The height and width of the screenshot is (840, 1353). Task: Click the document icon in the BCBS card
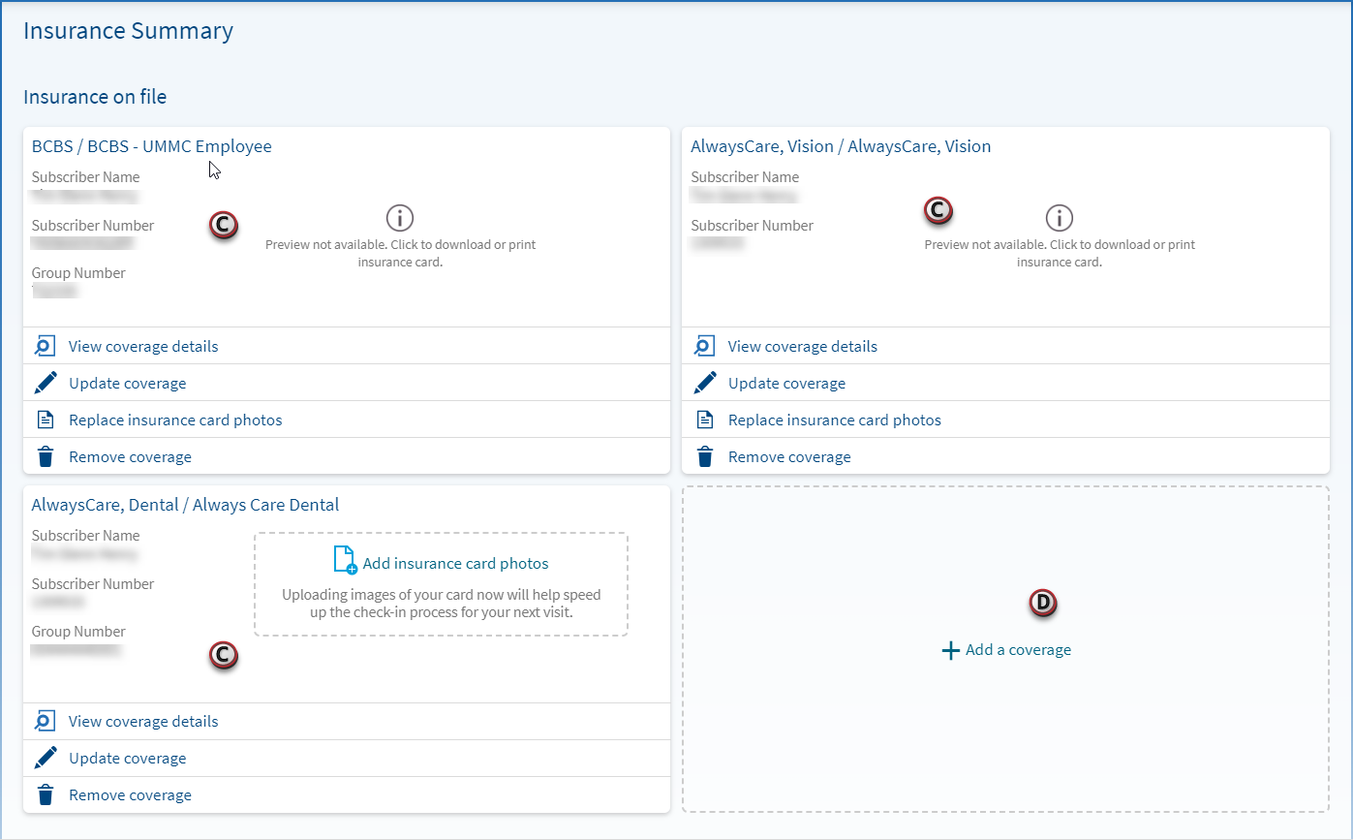[46, 420]
